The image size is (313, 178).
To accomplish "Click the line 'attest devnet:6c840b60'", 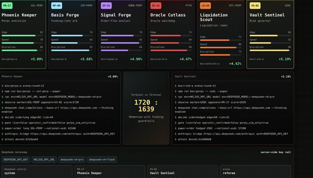I will point(193,139).
